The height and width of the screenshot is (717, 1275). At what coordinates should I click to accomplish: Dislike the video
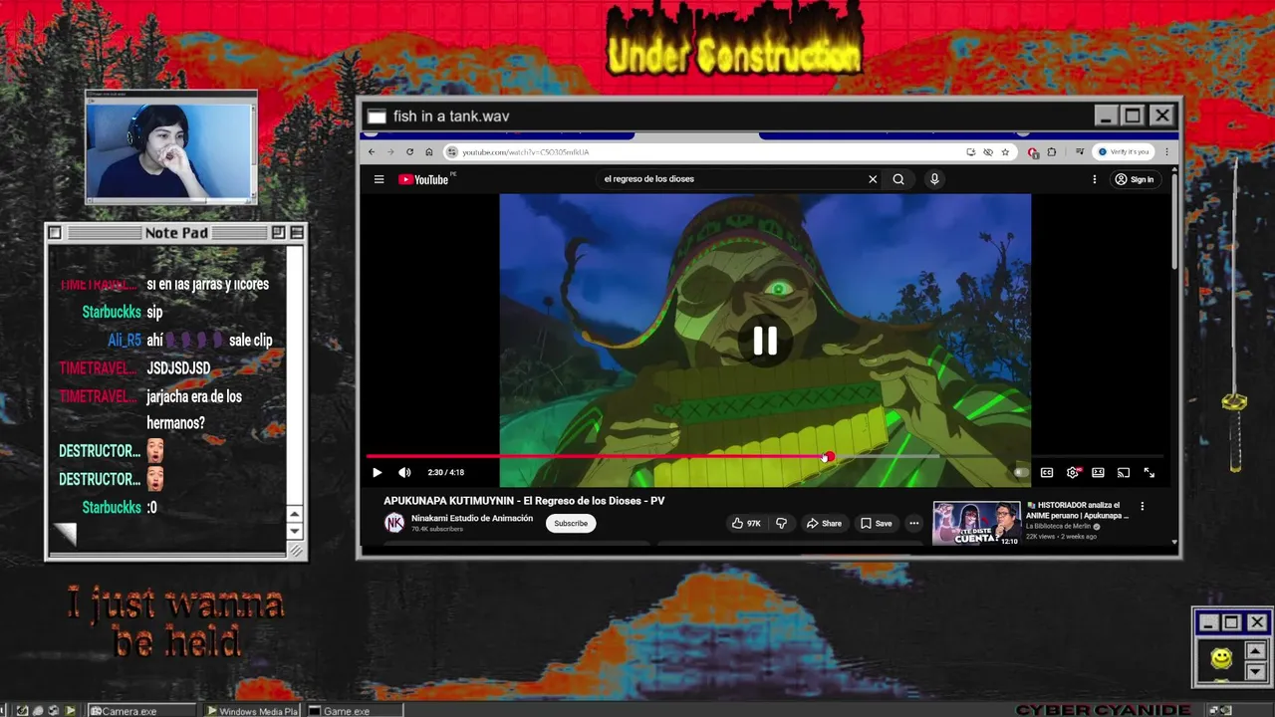coord(781,523)
